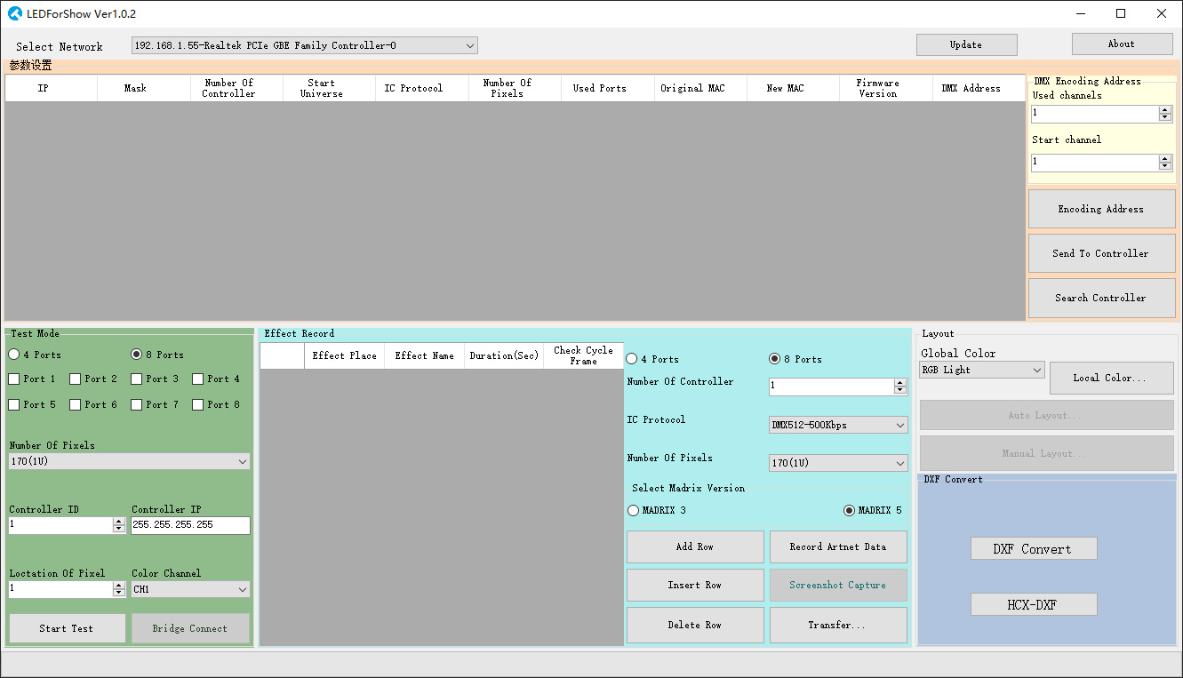Open the IC Protocol DMX512-500Kbps dropdown

point(838,425)
